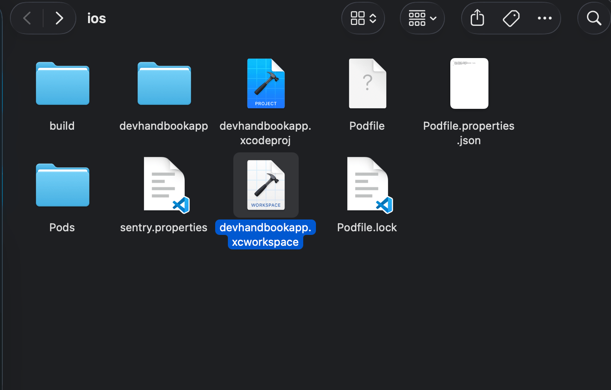Click the Tags icon in the toolbar
Screen dimensions: 611x390
511,18
